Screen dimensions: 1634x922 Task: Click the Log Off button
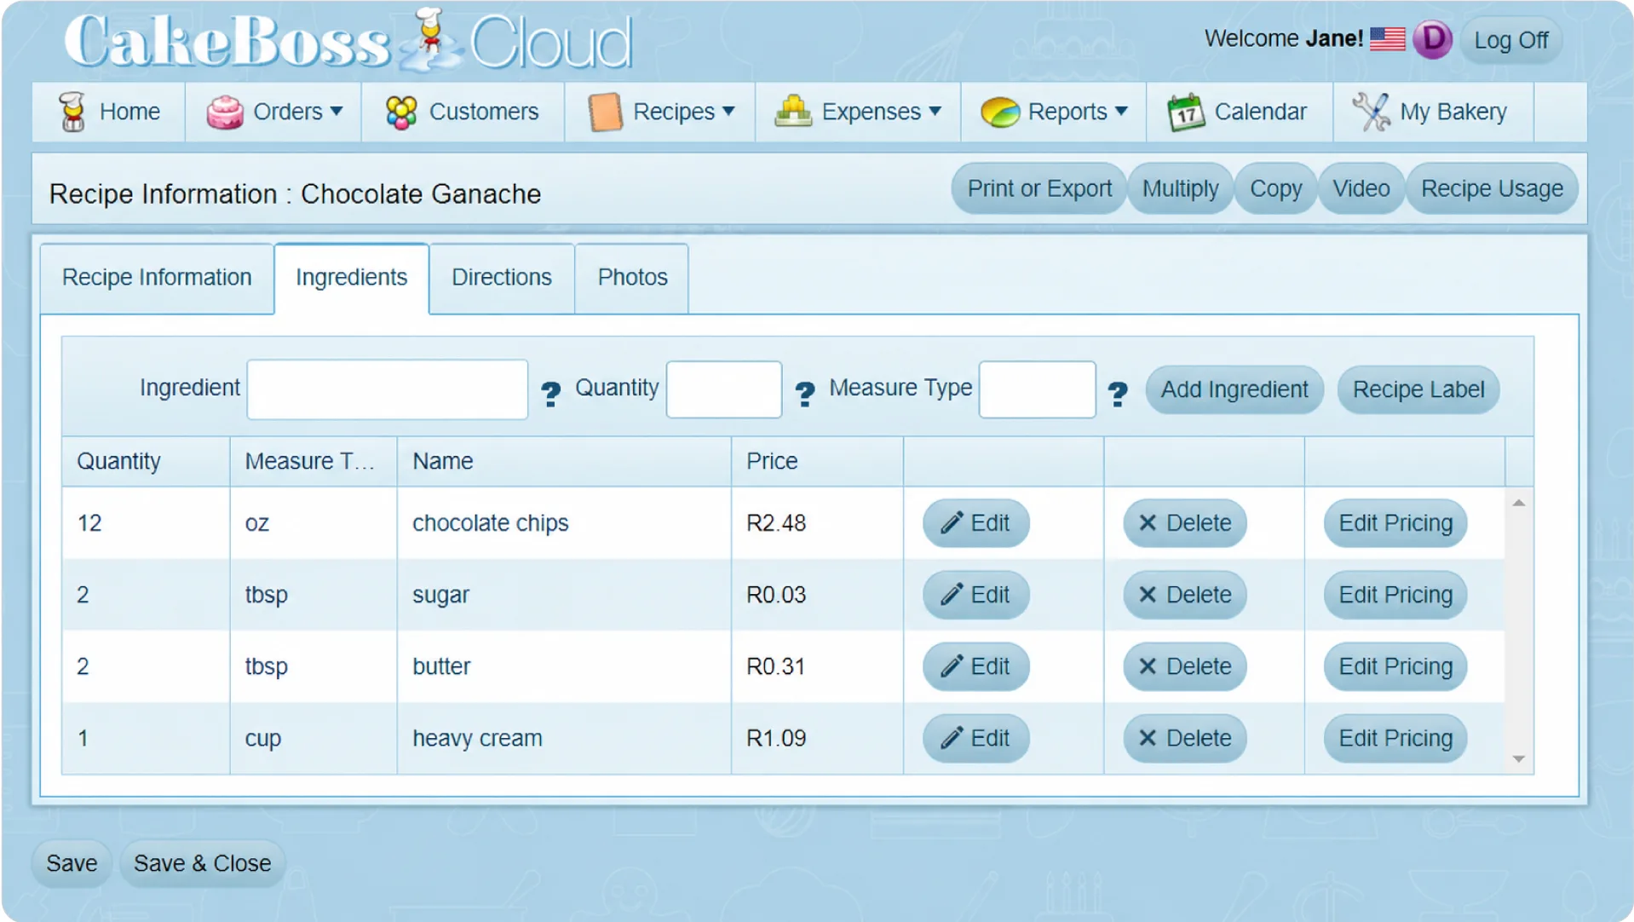click(1511, 40)
